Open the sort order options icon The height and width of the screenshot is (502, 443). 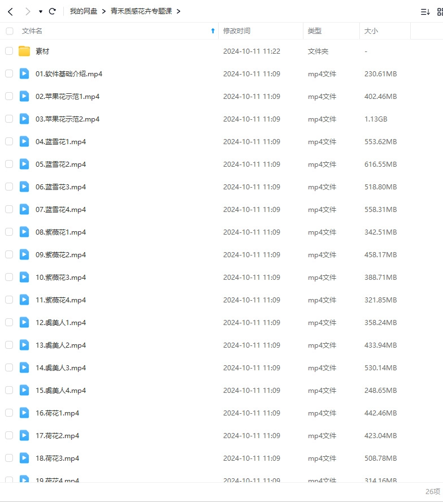pyautogui.click(x=425, y=11)
